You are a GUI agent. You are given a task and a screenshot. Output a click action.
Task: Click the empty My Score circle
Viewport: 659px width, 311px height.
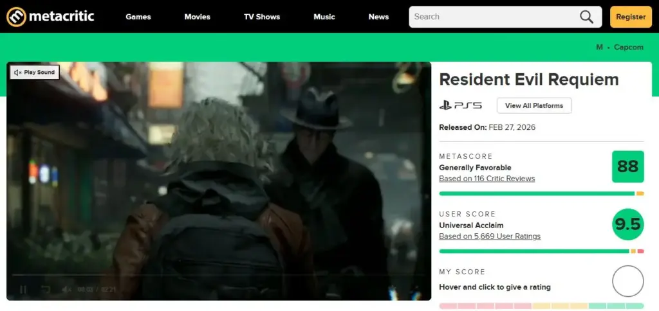tap(628, 281)
